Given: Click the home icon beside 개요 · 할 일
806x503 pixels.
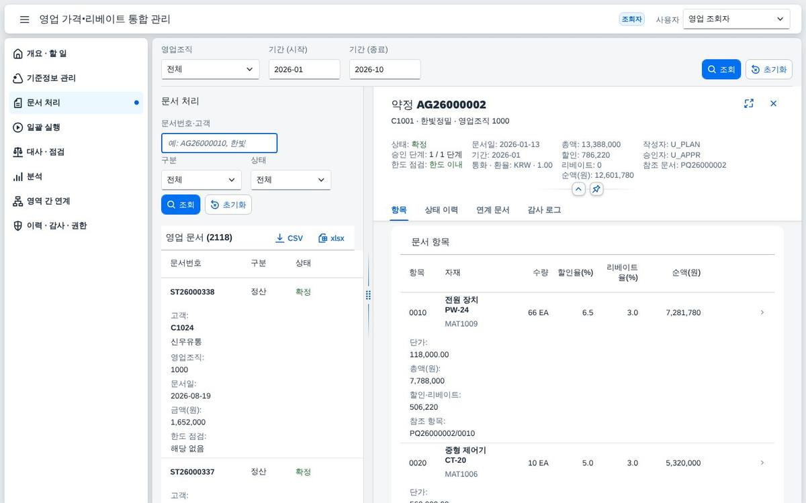Looking at the screenshot, I should (18, 54).
